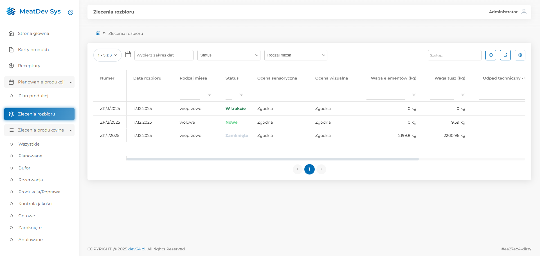
Task: Click the calendar icon by date range
Action: pos(128,55)
